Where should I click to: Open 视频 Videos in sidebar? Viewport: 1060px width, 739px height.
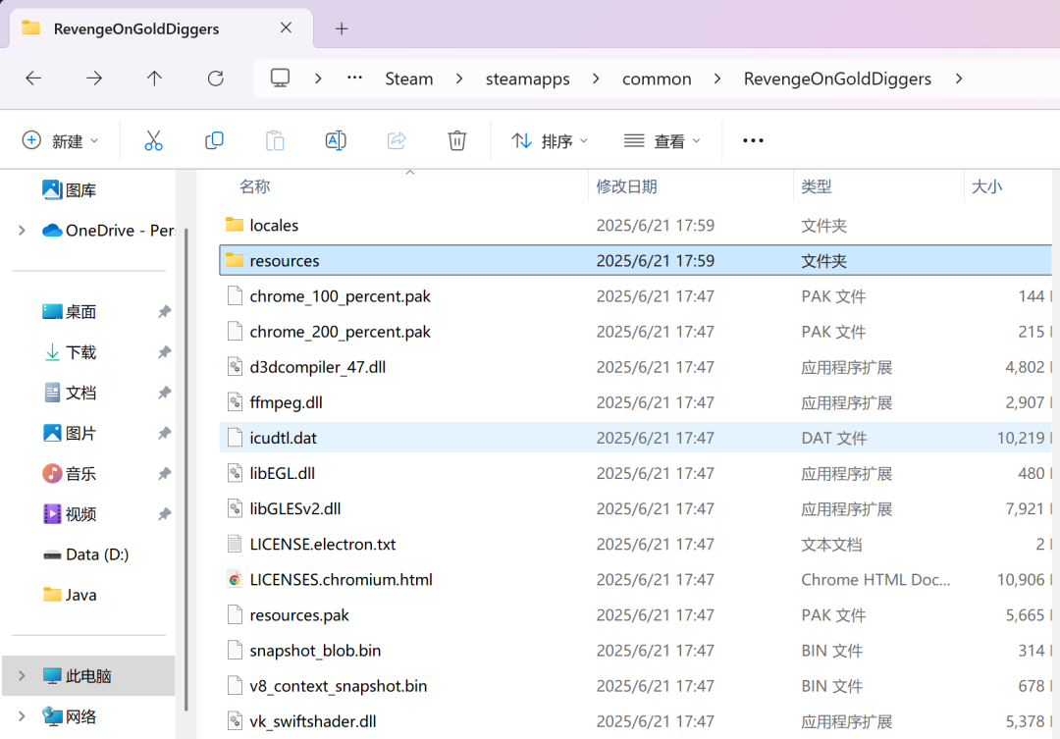[69, 514]
